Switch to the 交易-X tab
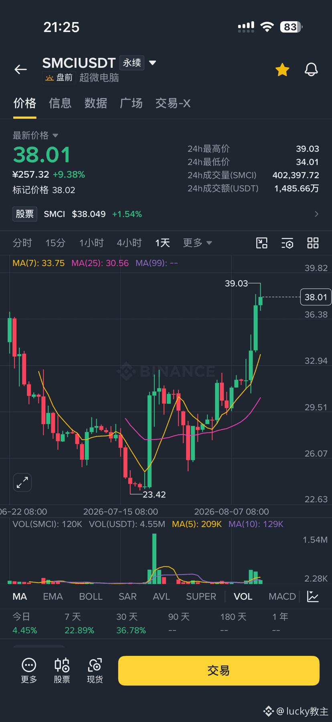The height and width of the screenshot is (722, 332). [173, 103]
